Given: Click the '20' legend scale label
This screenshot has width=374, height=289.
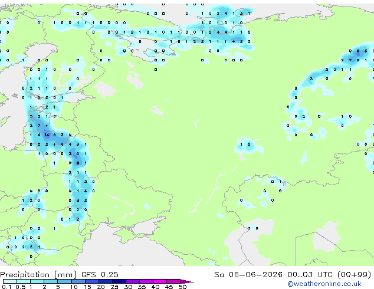Looking at the screenshot, I should coord(101,287).
